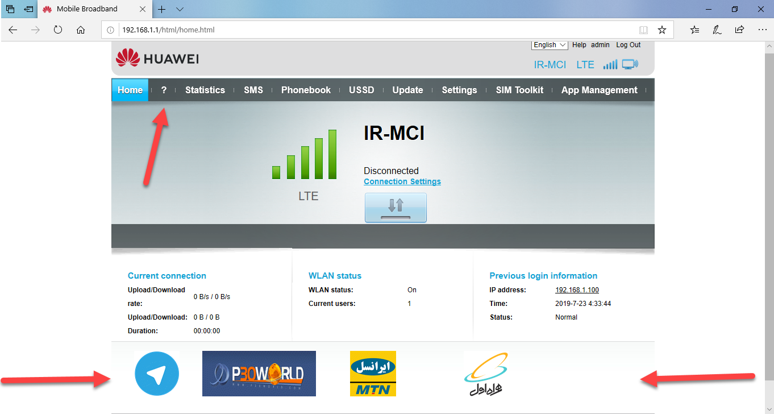Viewport: 774px width, 414px height.
Task: Click the 192.168.1.100 IP address link
Action: pos(577,290)
